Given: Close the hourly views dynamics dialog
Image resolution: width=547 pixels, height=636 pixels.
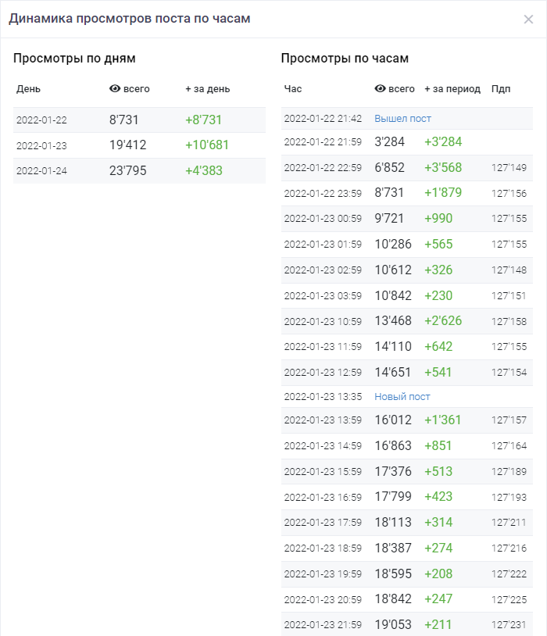Looking at the screenshot, I should (x=528, y=20).
